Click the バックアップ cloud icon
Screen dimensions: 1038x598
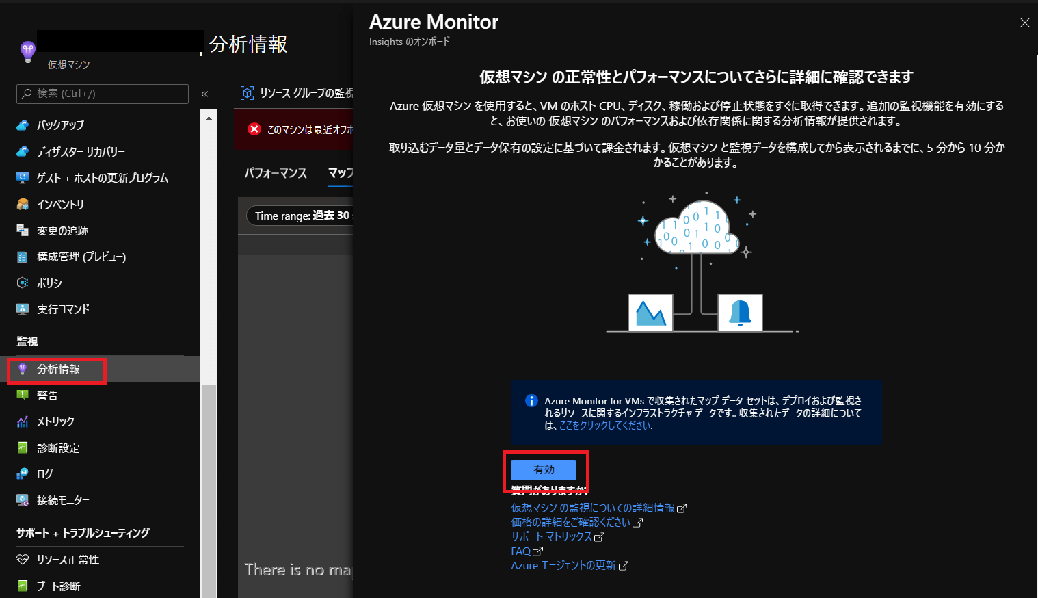point(23,125)
